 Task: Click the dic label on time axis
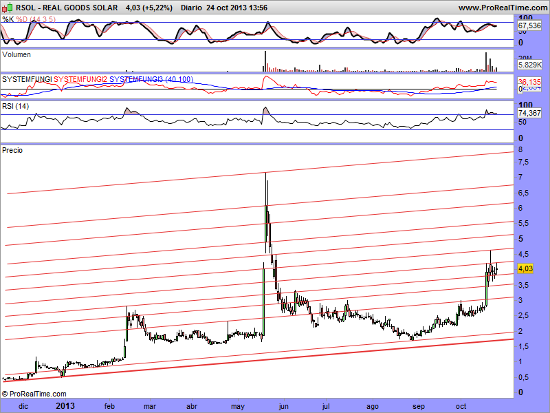click(x=23, y=406)
